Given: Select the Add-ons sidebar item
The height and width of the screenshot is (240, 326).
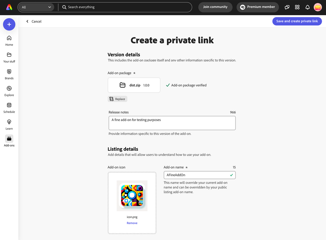Looking at the screenshot, I should coord(9,141).
